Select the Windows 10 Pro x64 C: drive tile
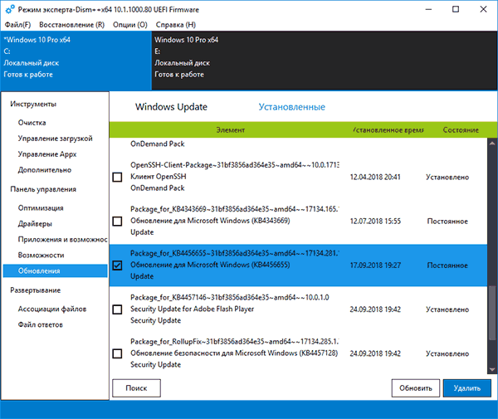 click(x=76, y=61)
